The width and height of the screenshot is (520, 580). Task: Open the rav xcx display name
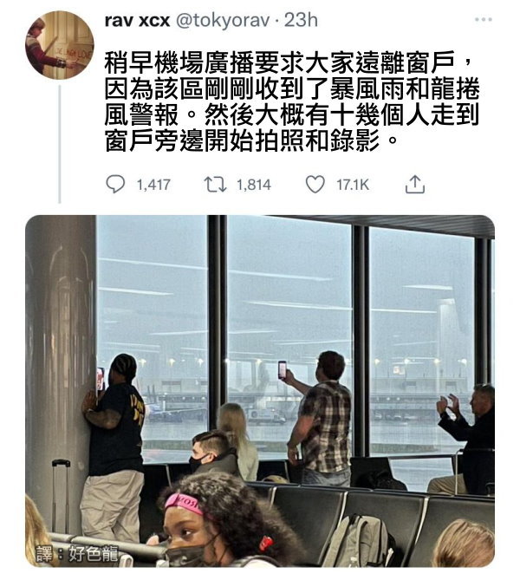tap(137, 20)
